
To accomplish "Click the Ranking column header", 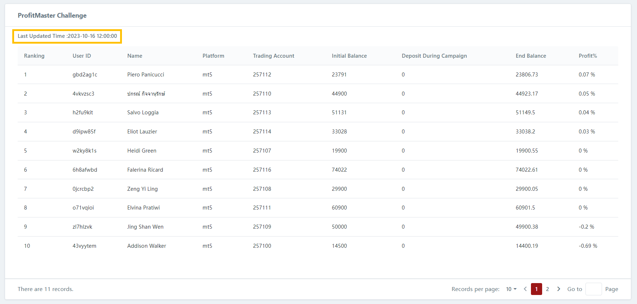I will (34, 56).
